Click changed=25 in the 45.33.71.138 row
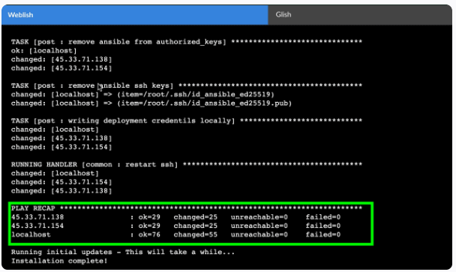The height and width of the screenshot is (272, 456). (196, 217)
